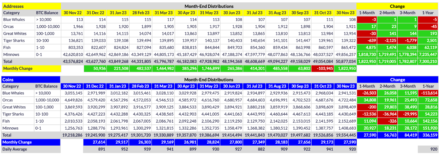Viewport: 441px width, 155px height.
Task: Click the blue Coins table title
Action: [x=31, y=80]
